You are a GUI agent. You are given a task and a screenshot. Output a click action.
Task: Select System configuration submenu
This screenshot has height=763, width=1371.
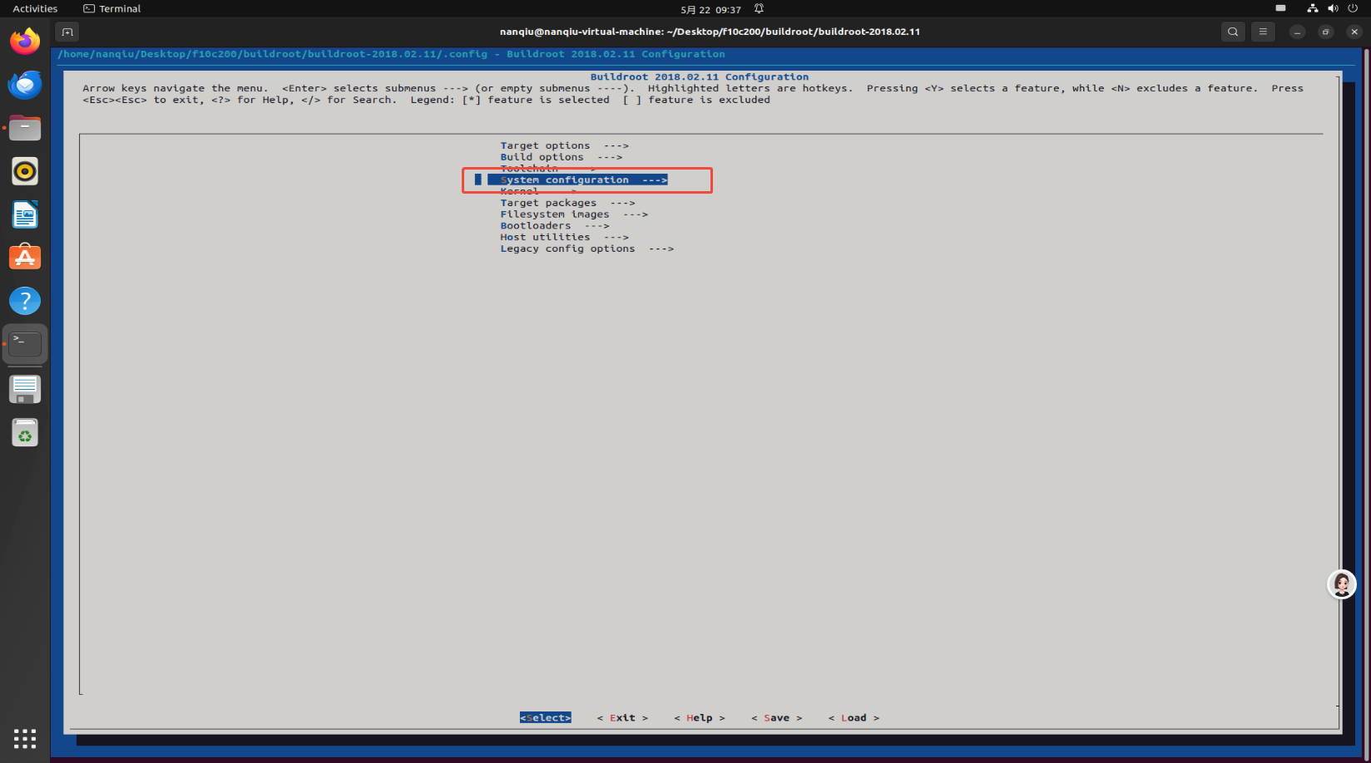[x=577, y=180]
